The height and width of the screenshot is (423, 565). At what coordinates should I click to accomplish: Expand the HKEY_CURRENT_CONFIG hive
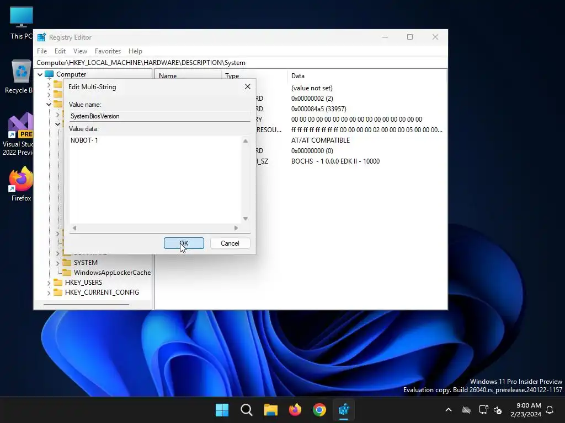49,293
